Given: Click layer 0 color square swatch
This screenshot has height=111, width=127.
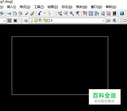Looking at the screenshot, I should 48,21.
